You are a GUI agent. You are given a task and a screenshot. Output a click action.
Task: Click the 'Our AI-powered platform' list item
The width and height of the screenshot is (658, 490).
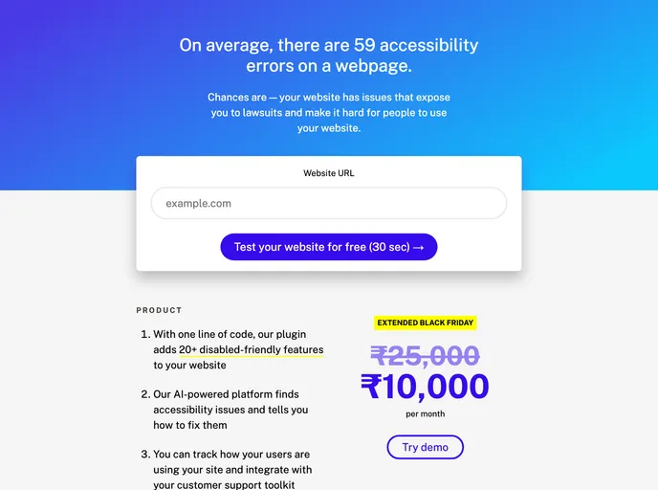[230, 410]
